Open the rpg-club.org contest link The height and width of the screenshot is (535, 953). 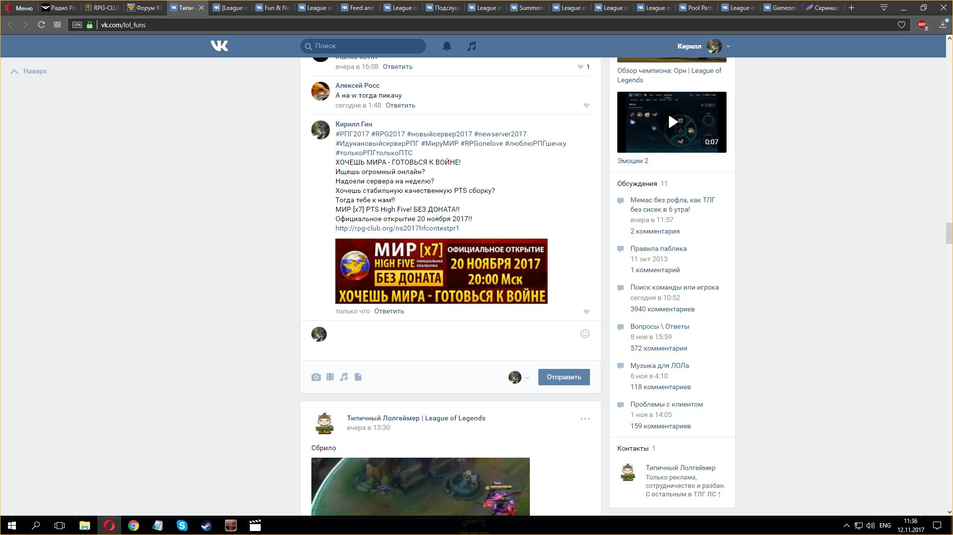pyautogui.click(x=397, y=229)
